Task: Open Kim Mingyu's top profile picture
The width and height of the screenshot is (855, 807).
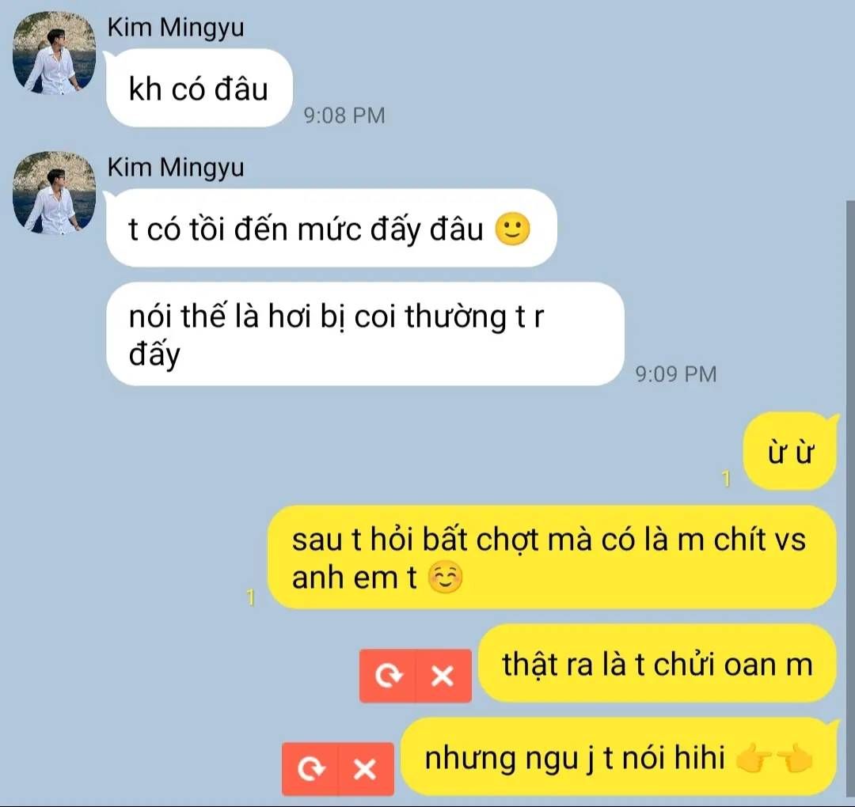Action: coord(54,53)
